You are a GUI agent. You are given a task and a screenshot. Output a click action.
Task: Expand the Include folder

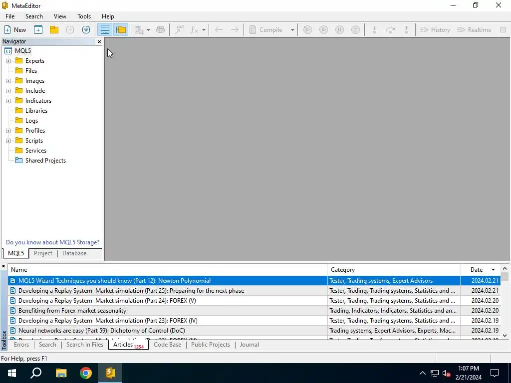tap(8, 91)
